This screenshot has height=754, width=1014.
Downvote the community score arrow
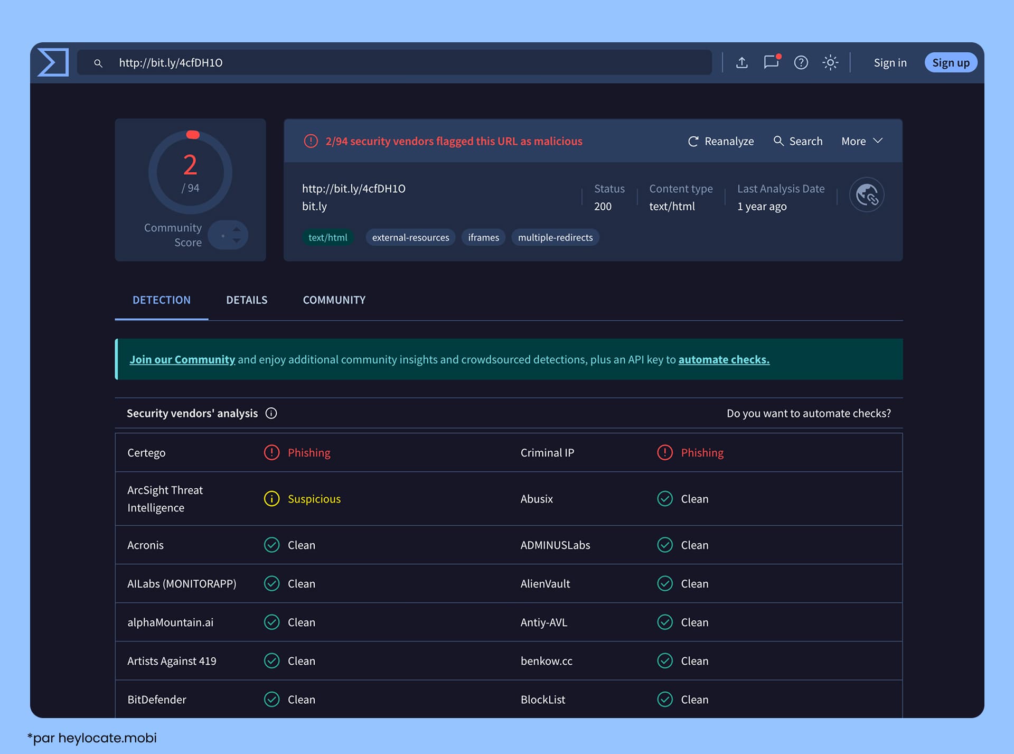tap(237, 241)
